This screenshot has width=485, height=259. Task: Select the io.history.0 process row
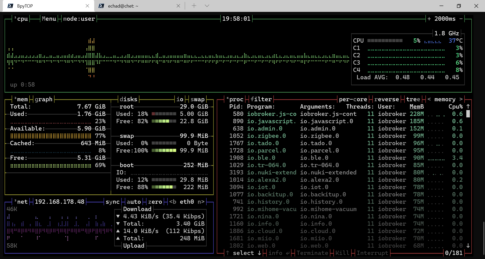[346, 202]
